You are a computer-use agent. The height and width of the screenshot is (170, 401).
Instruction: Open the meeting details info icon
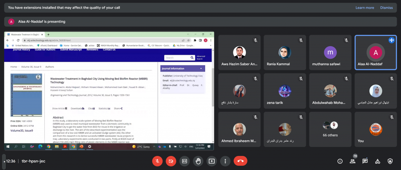(x=340, y=161)
